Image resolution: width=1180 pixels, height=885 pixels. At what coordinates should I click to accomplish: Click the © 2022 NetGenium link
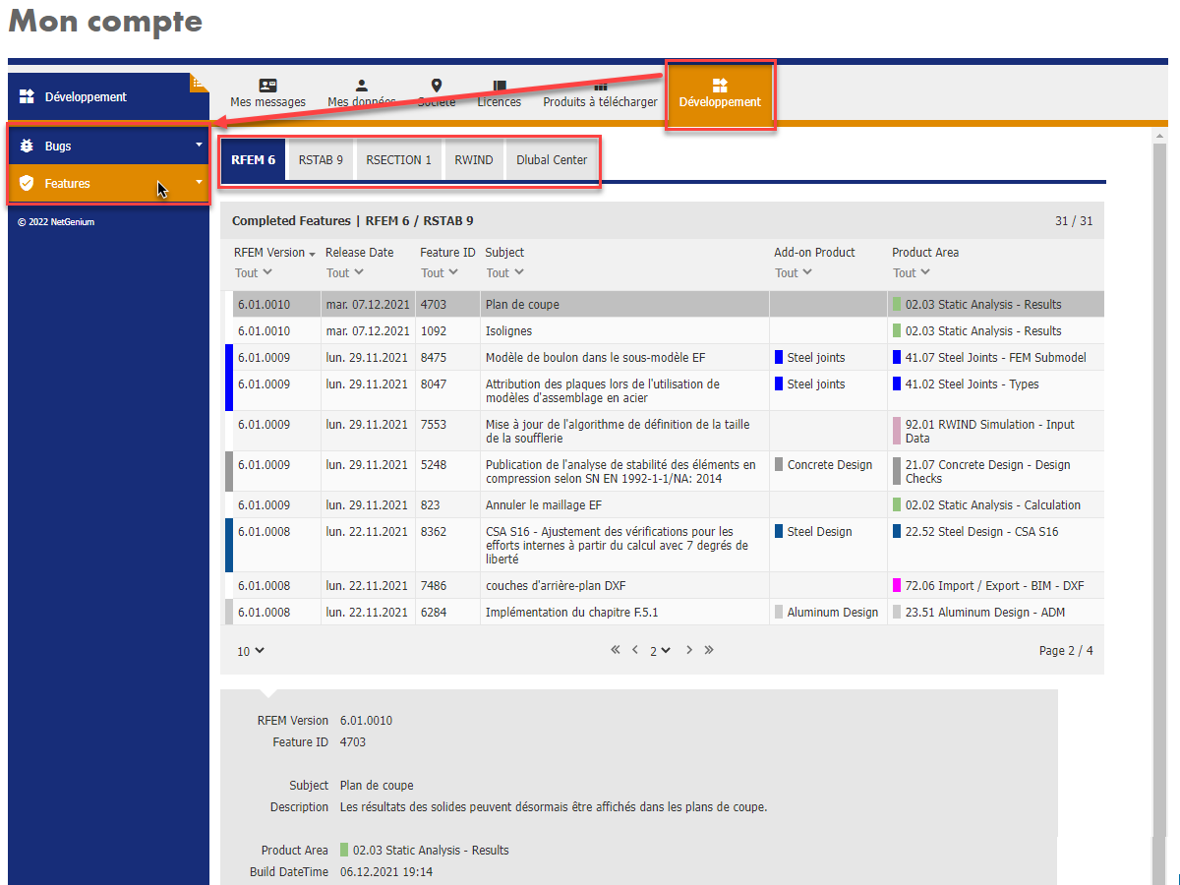[55, 221]
